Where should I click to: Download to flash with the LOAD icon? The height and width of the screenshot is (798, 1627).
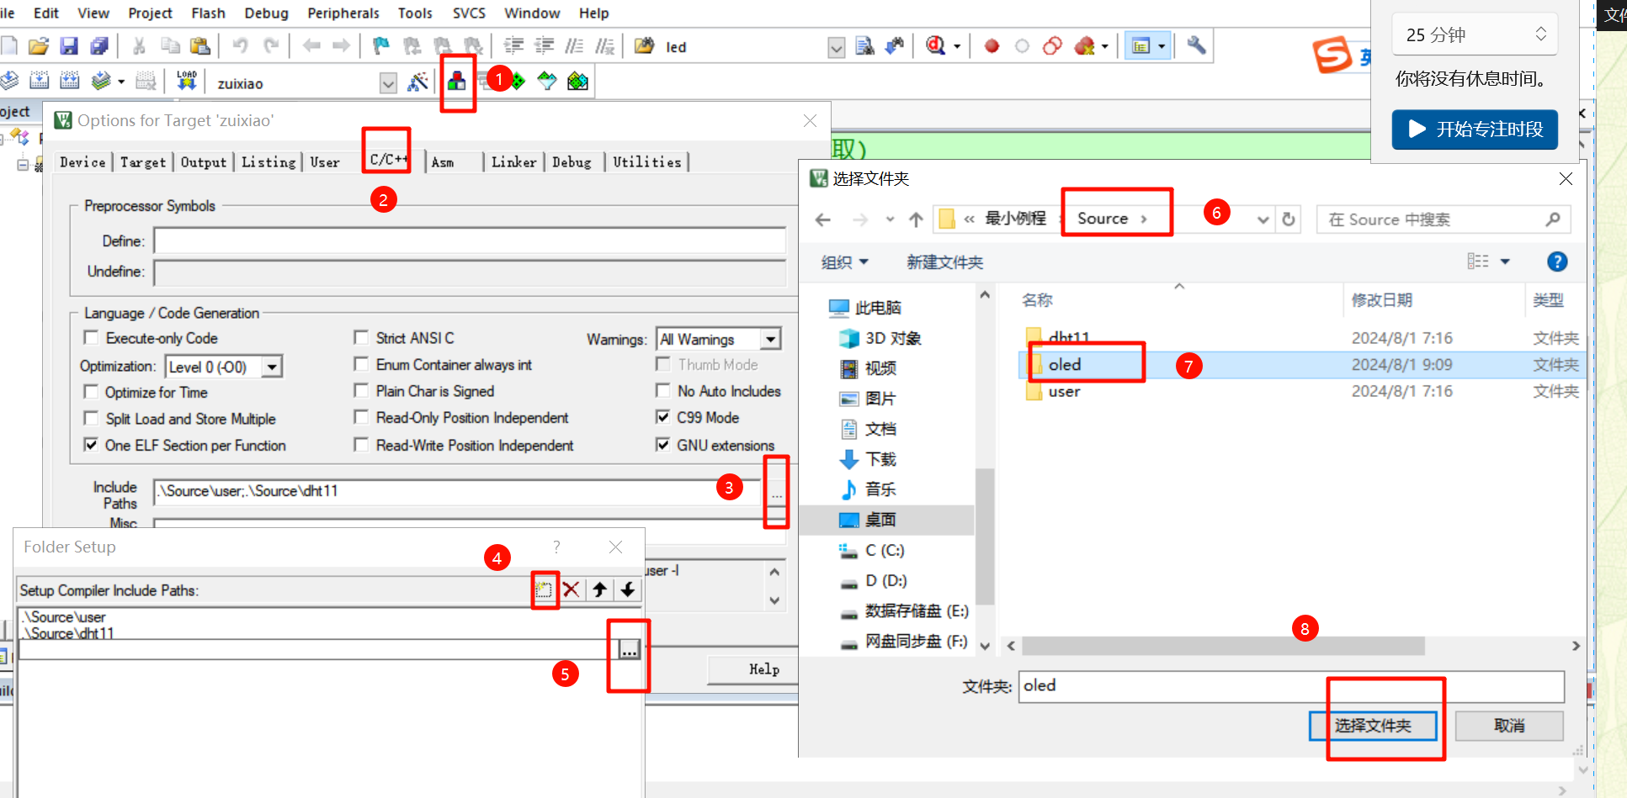point(186,82)
